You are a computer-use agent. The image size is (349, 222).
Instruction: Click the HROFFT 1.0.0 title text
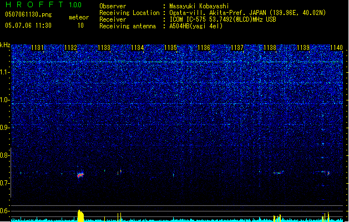click(44, 4)
